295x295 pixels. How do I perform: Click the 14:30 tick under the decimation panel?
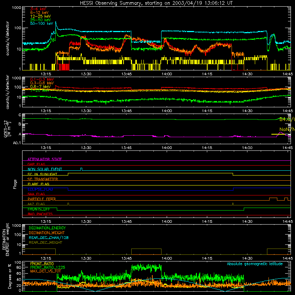point(247,258)
